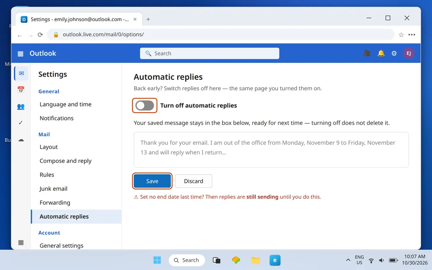Screen dimensions: 432x270
Task: Launch File Explorer from taskbar
Action: (255, 260)
